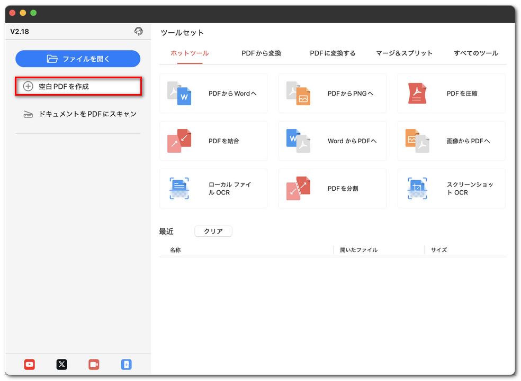Show the すべてのツール tab
Image resolution: width=521 pixels, height=381 pixels.
(x=475, y=53)
